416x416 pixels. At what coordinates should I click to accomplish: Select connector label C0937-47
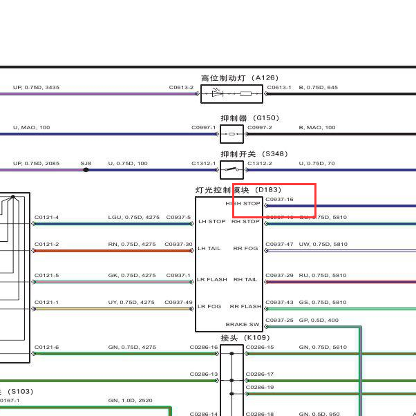tap(279, 244)
